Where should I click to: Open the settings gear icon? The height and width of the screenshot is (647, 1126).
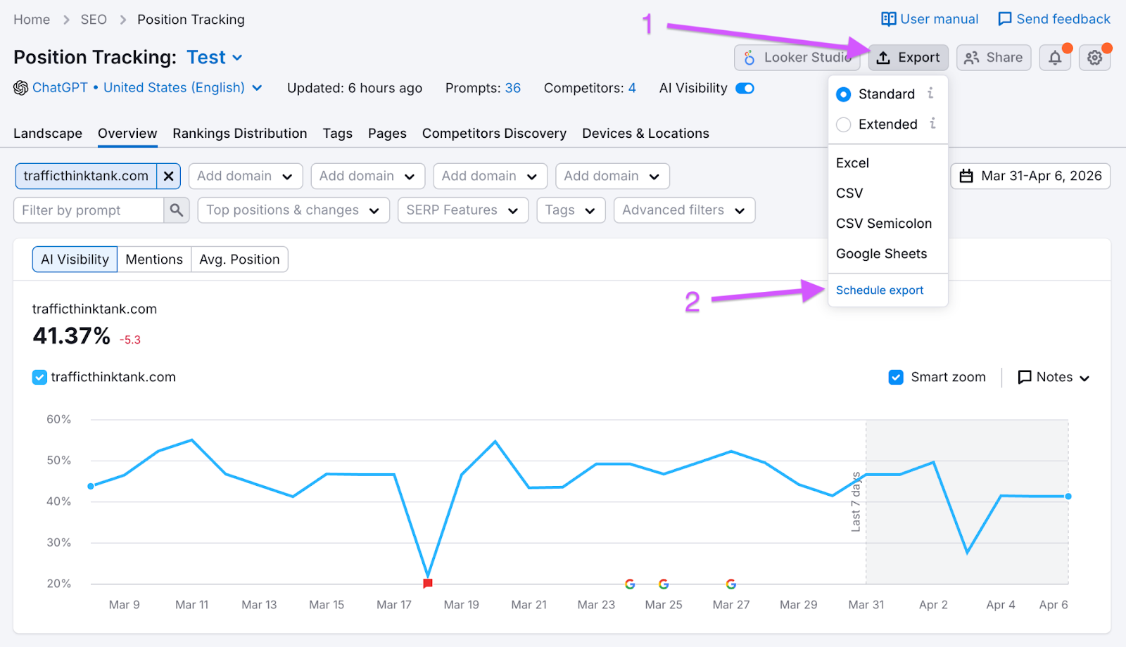[x=1094, y=58]
